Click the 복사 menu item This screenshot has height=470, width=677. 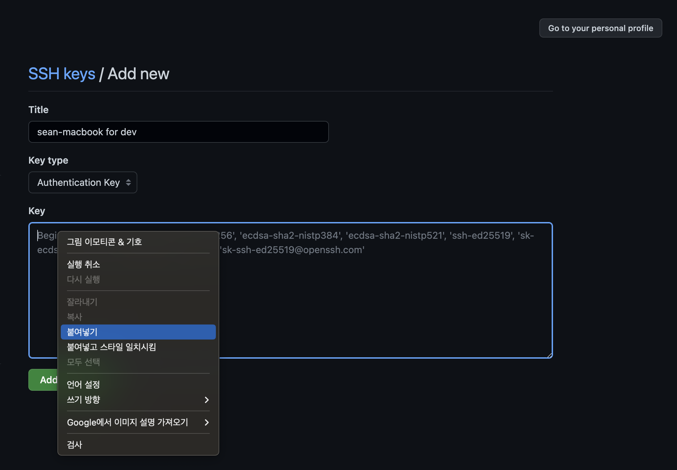[x=74, y=317]
